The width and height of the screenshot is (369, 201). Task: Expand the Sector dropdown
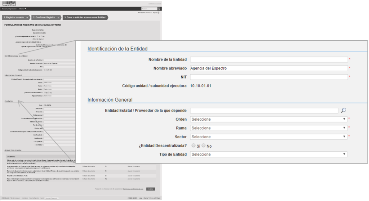pos(268,137)
